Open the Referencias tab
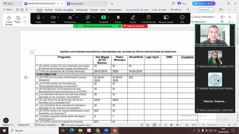The height and width of the screenshot is (134, 239). coord(82,10)
